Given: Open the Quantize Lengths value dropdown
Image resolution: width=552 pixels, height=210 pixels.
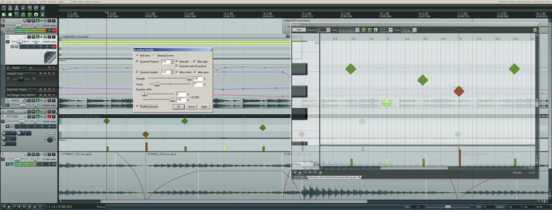Looking at the screenshot, I should [168, 72].
